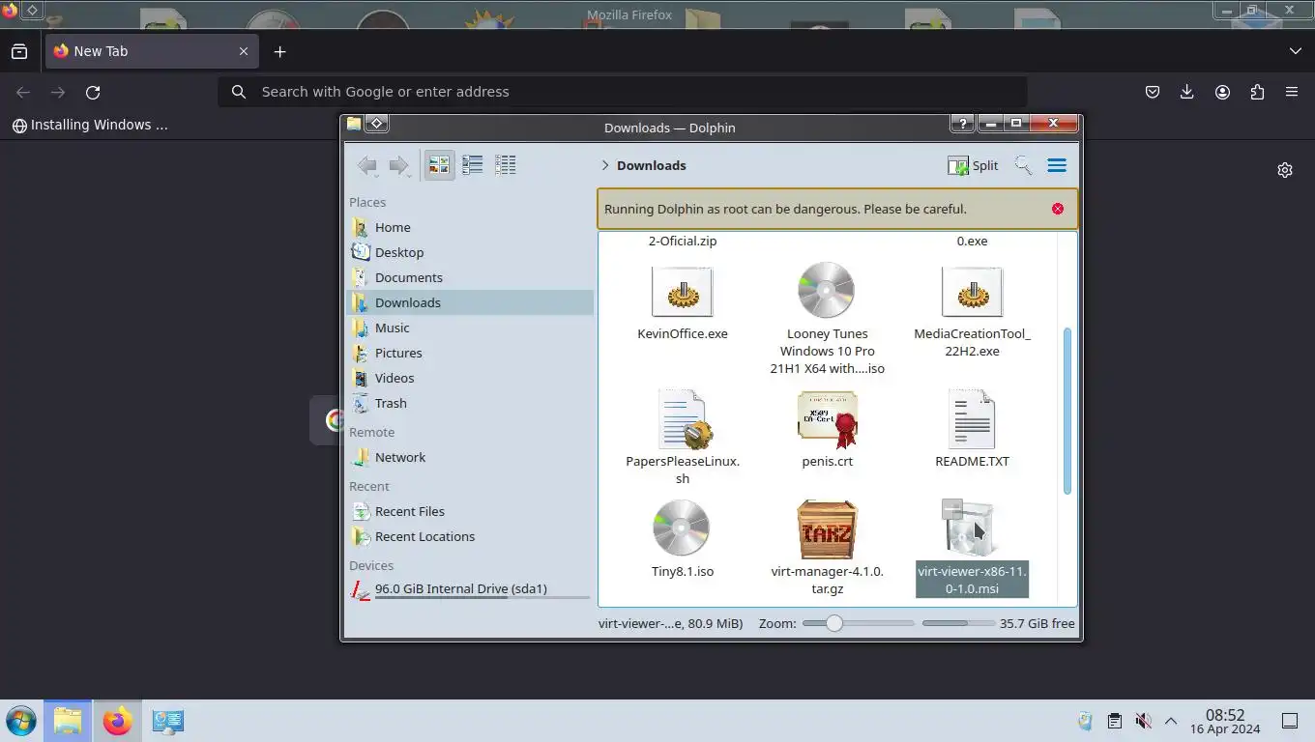Go forward using Dolphin's forward arrow
This screenshot has height=742, width=1315.
tap(398, 165)
